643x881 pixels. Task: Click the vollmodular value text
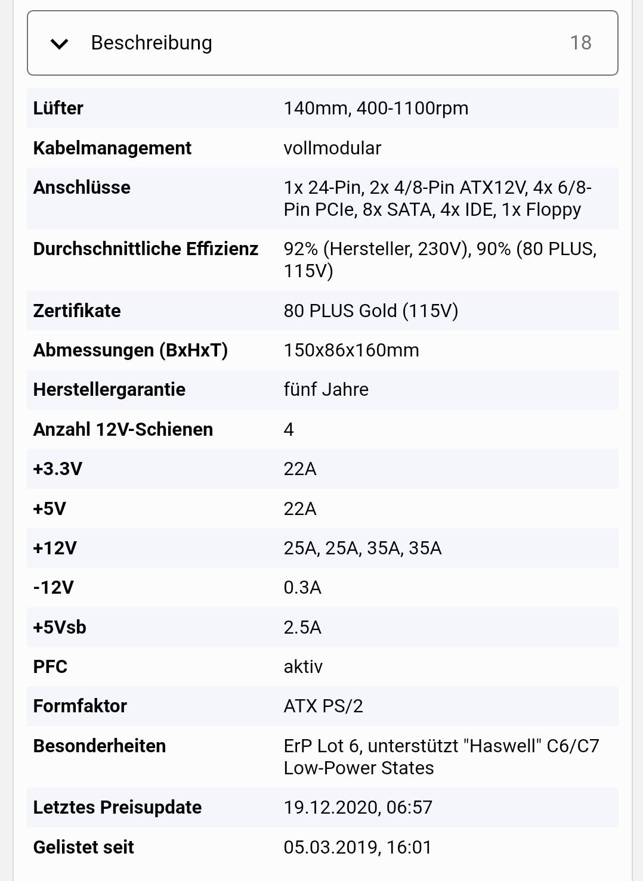pos(332,148)
